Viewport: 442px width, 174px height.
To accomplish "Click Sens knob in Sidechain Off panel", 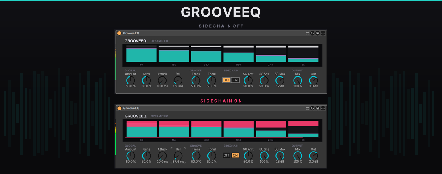I will (147, 81).
